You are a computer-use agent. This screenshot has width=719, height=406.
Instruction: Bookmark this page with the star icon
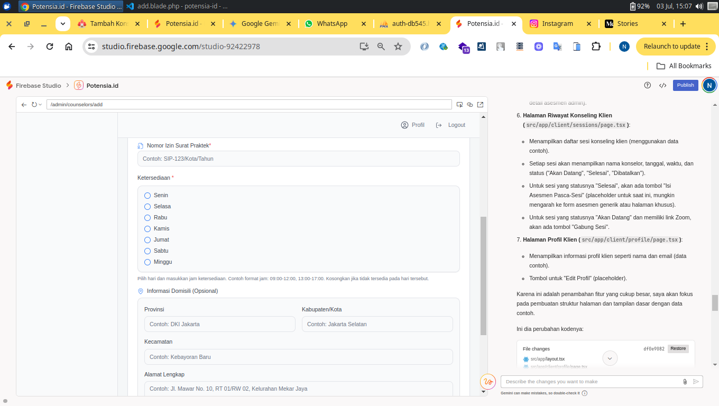[398, 47]
